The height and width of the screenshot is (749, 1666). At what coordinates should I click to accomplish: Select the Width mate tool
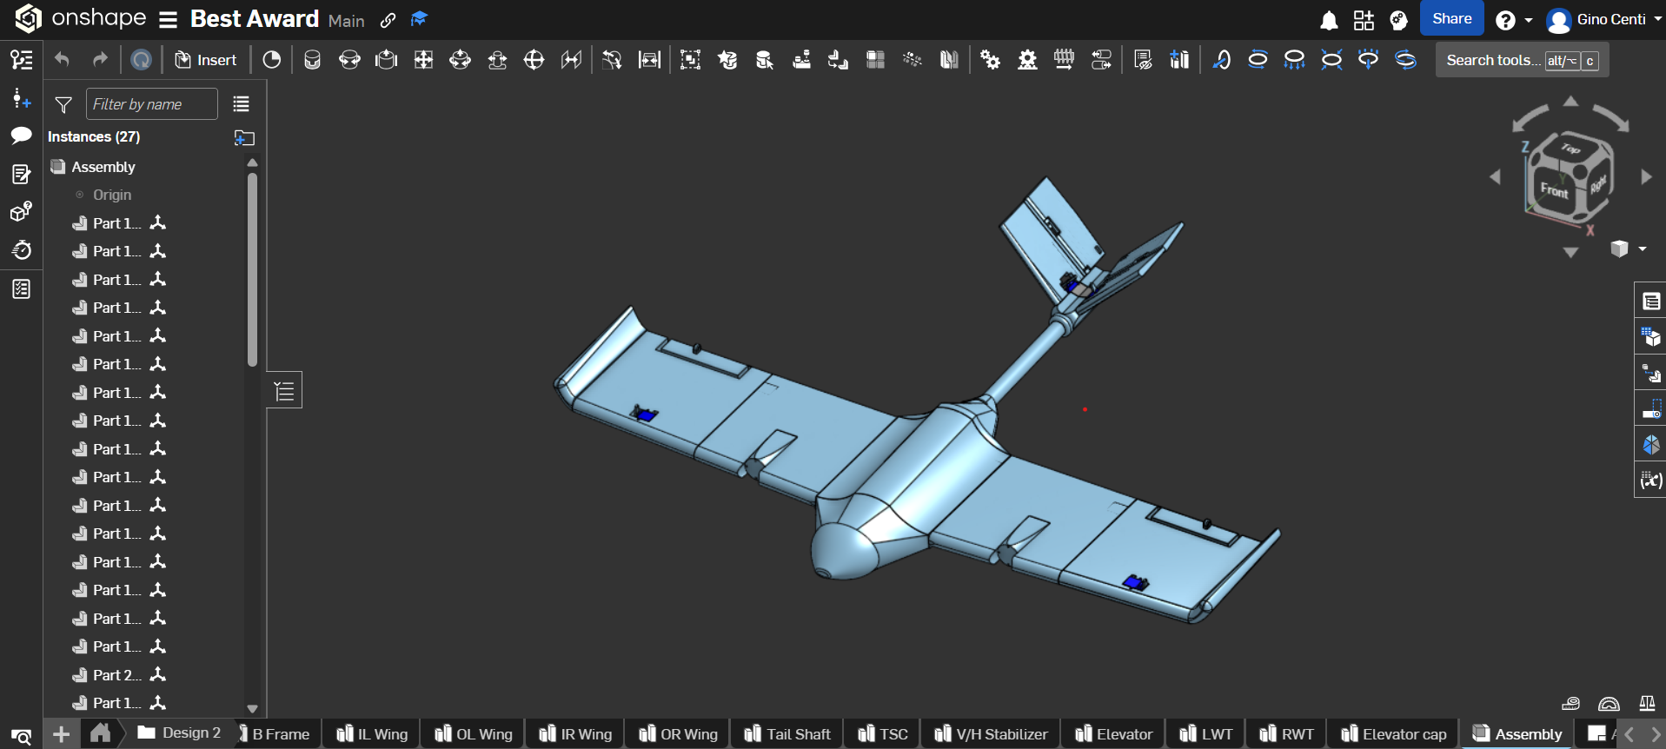click(649, 60)
